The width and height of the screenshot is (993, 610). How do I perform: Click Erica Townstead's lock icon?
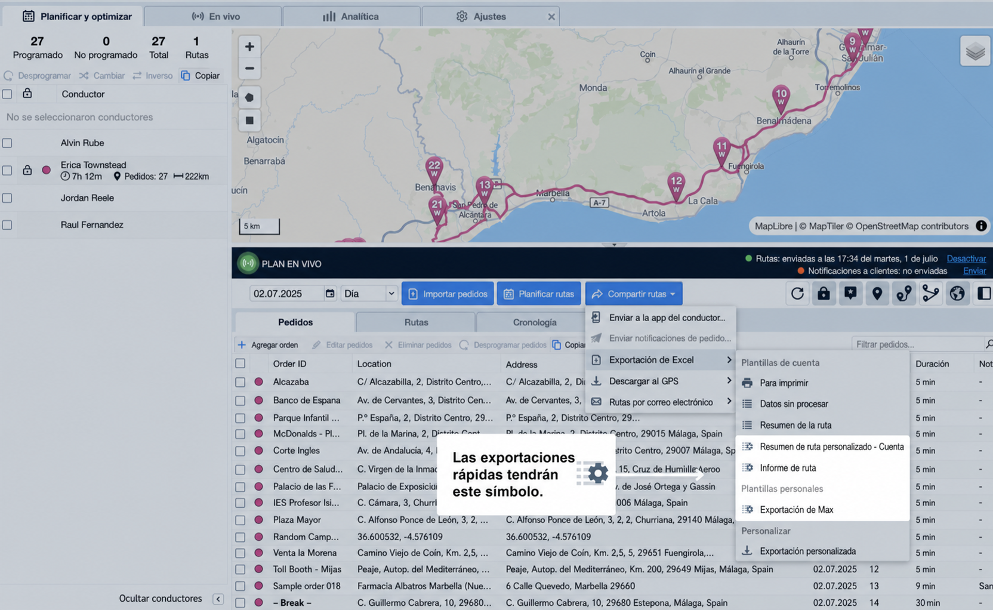click(x=27, y=170)
